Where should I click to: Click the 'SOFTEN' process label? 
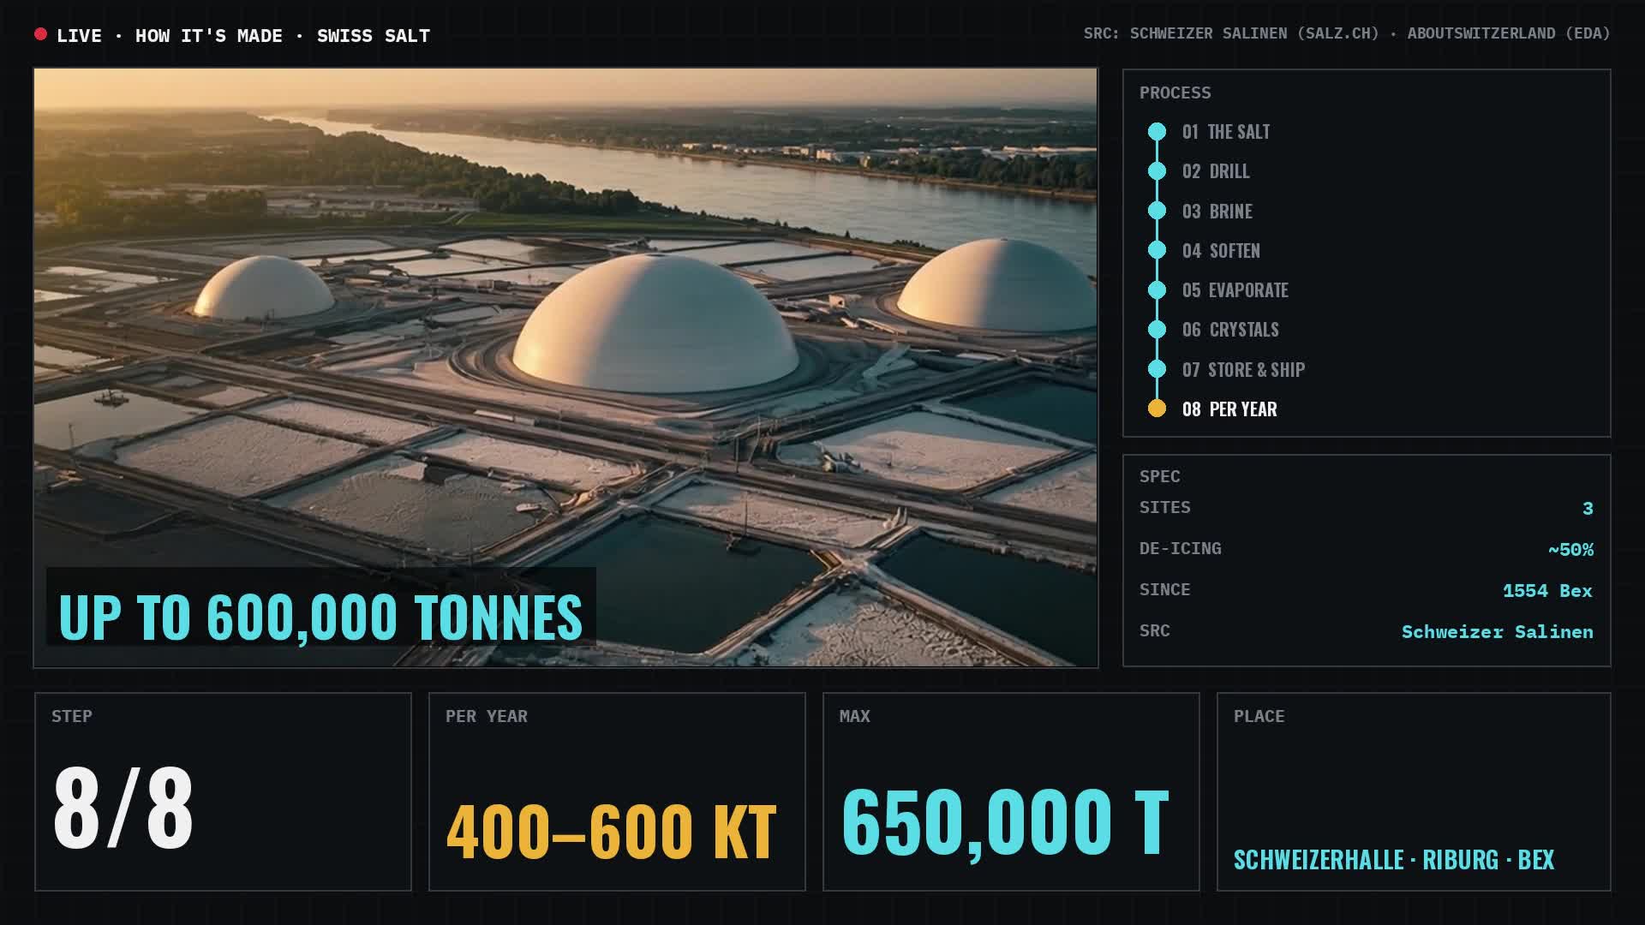pos(1234,251)
